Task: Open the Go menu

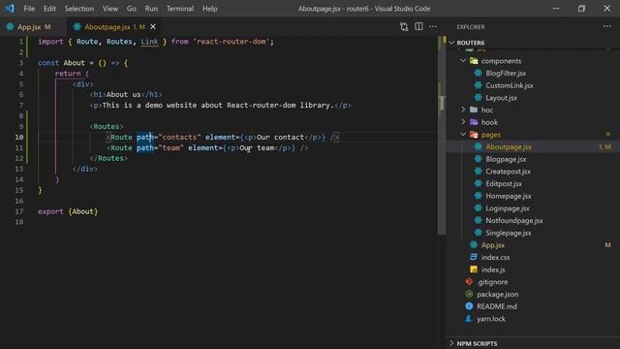Action: tap(132, 9)
